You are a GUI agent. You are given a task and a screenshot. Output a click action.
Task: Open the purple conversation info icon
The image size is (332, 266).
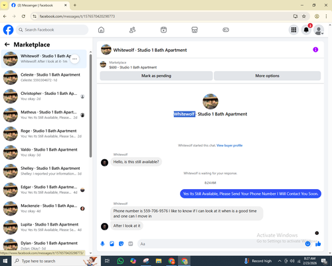tap(315, 50)
